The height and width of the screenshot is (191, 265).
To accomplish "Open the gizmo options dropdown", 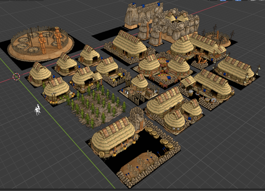I will point(229,1).
